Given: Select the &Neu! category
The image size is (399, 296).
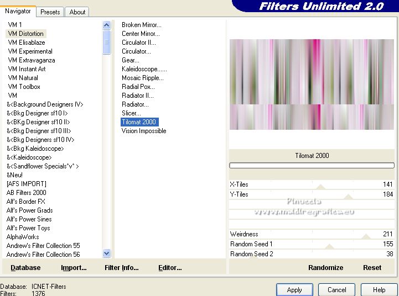Looking at the screenshot, I should point(14,175).
